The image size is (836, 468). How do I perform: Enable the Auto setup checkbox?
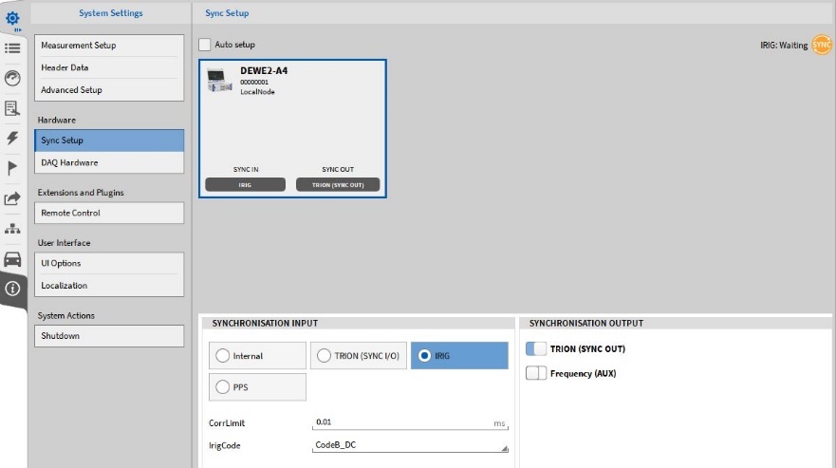pos(204,45)
